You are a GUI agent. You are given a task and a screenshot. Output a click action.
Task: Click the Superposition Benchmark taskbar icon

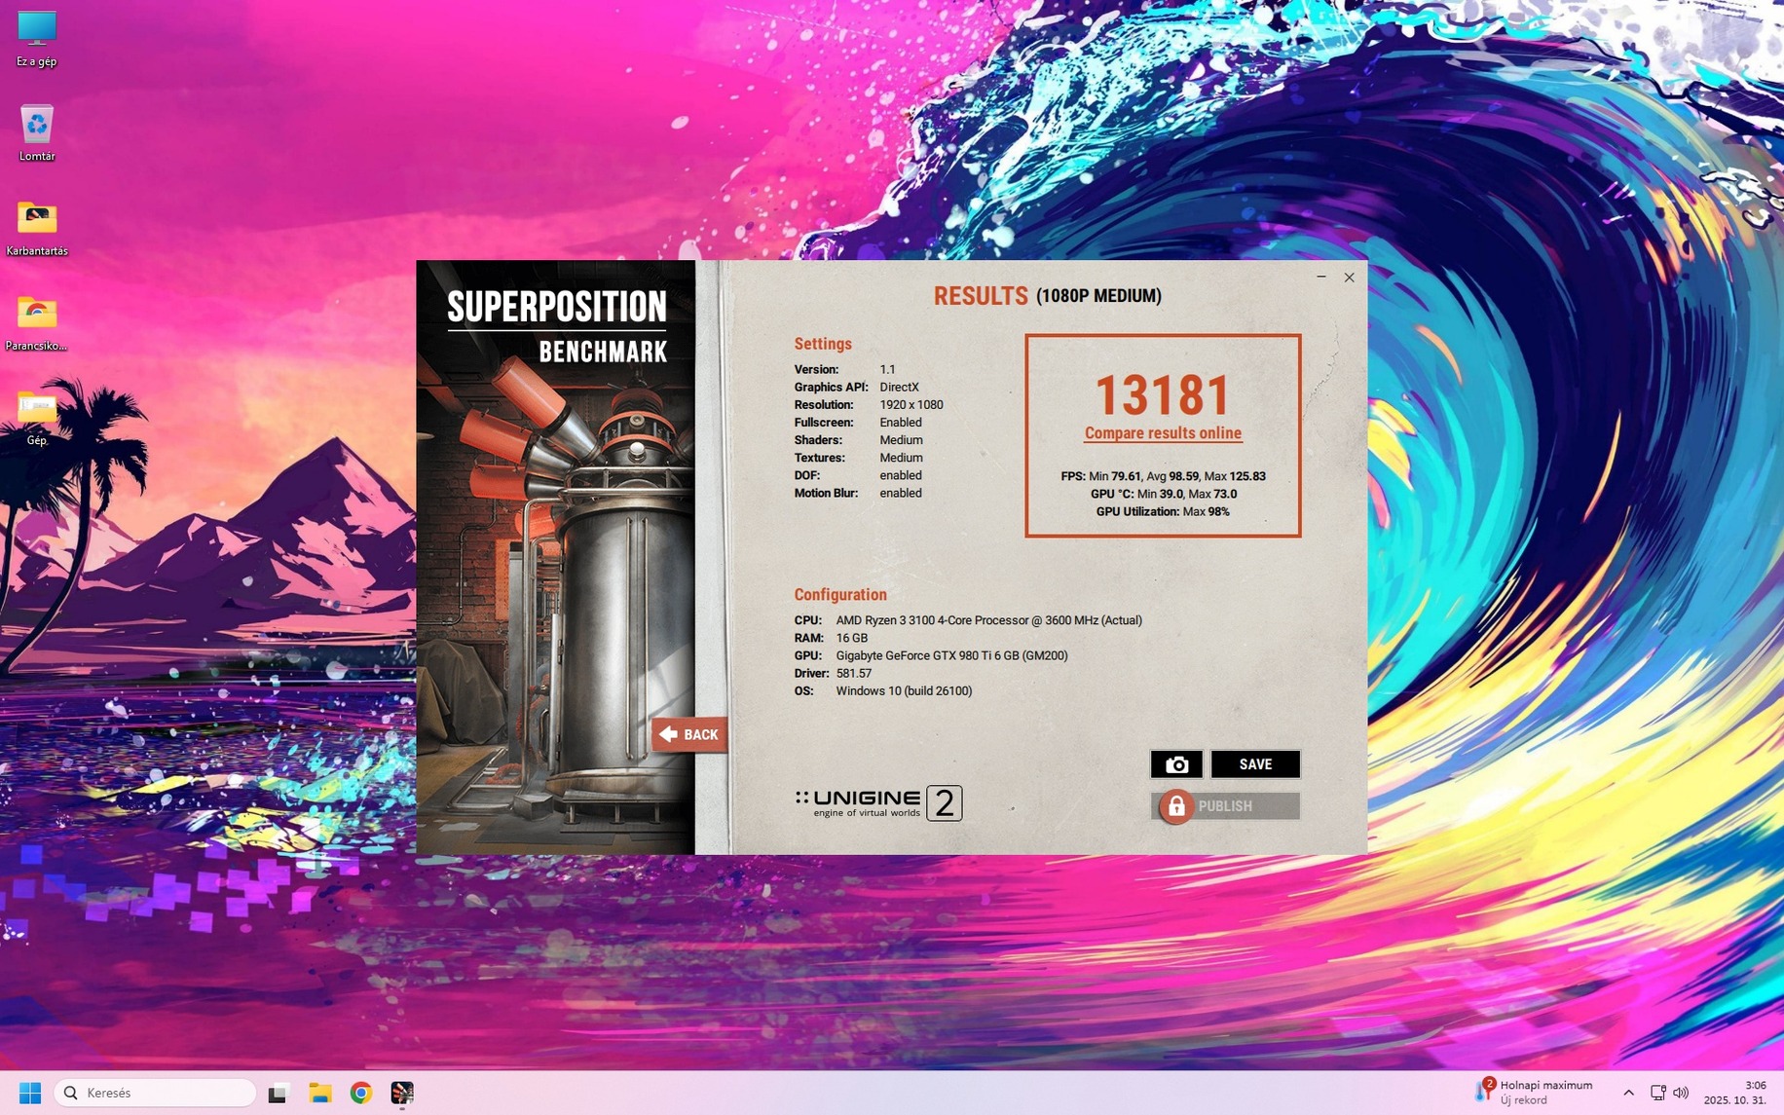point(402,1093)
